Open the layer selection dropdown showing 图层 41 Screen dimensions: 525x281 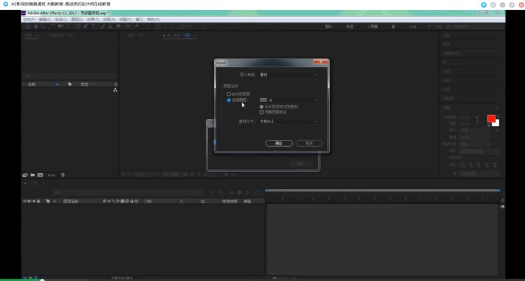point(288,100)
